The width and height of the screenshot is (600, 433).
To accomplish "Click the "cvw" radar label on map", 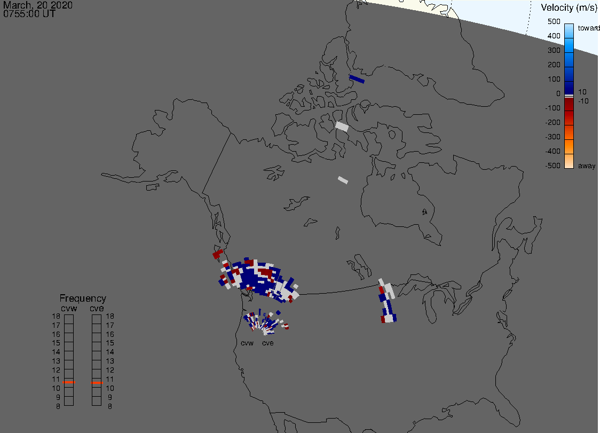I will tap(247, 343).
